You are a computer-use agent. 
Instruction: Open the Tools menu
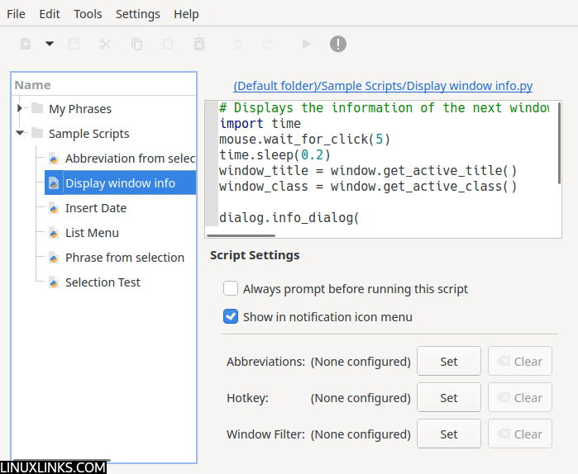click(x=88, y=14)
